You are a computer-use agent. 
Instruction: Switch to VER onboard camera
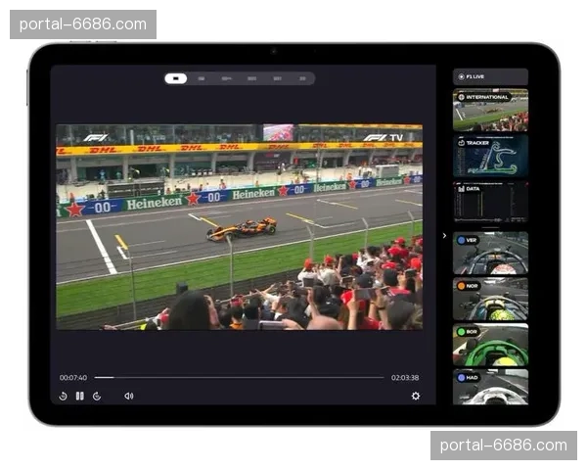click(x=490, y=253)
